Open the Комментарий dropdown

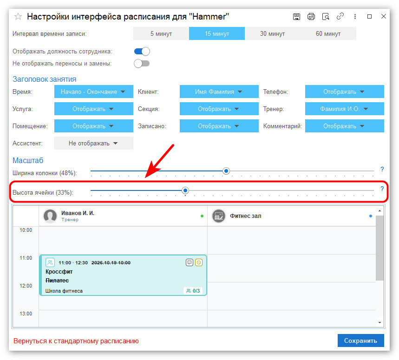coord(345,126)
